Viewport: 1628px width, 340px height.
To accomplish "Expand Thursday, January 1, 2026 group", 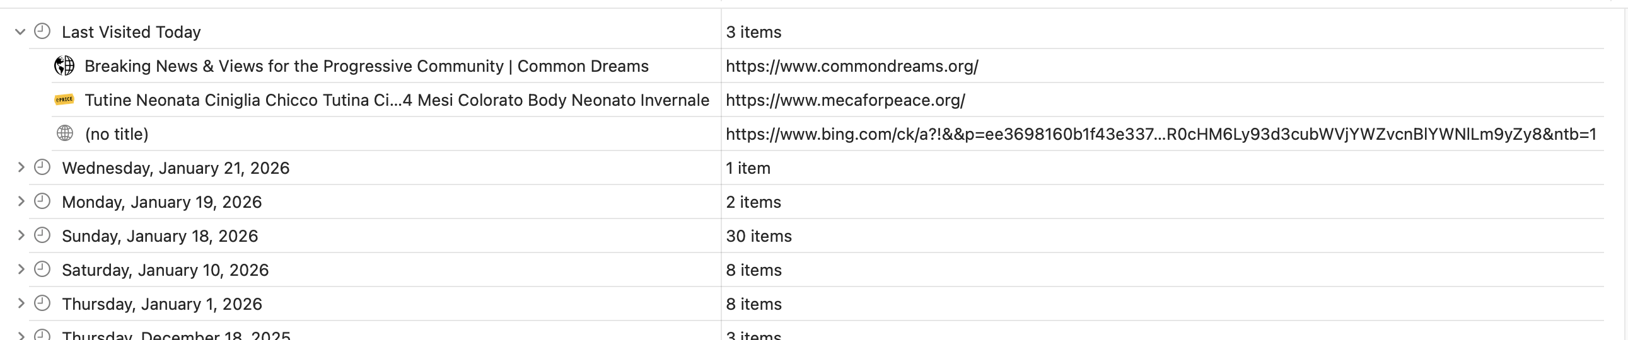I will tap(20, 304).
